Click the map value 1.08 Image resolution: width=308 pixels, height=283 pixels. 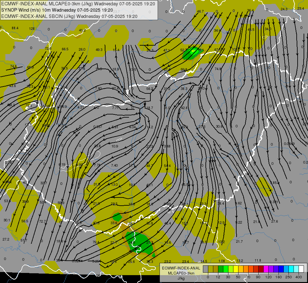[x=221, y=261]
